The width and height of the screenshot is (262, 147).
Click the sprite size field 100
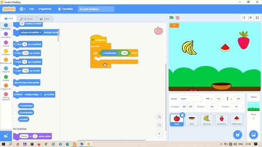pyautogui.click(x=212, y=107)
